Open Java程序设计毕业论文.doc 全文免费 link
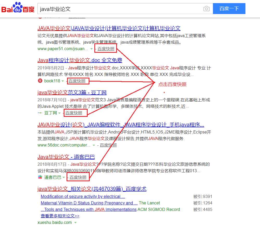260x227 pixels. 80,60
